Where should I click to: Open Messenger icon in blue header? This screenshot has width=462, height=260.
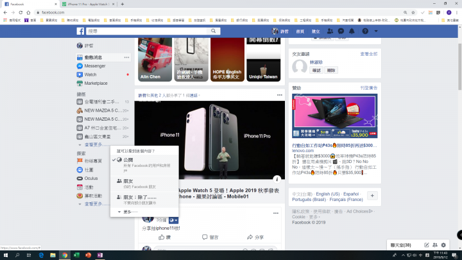click(341, 31)
